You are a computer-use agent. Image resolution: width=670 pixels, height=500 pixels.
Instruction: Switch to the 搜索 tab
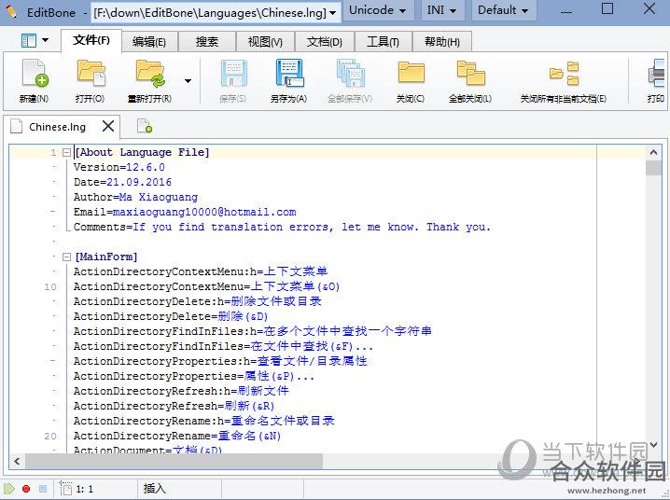click(207, 42)
